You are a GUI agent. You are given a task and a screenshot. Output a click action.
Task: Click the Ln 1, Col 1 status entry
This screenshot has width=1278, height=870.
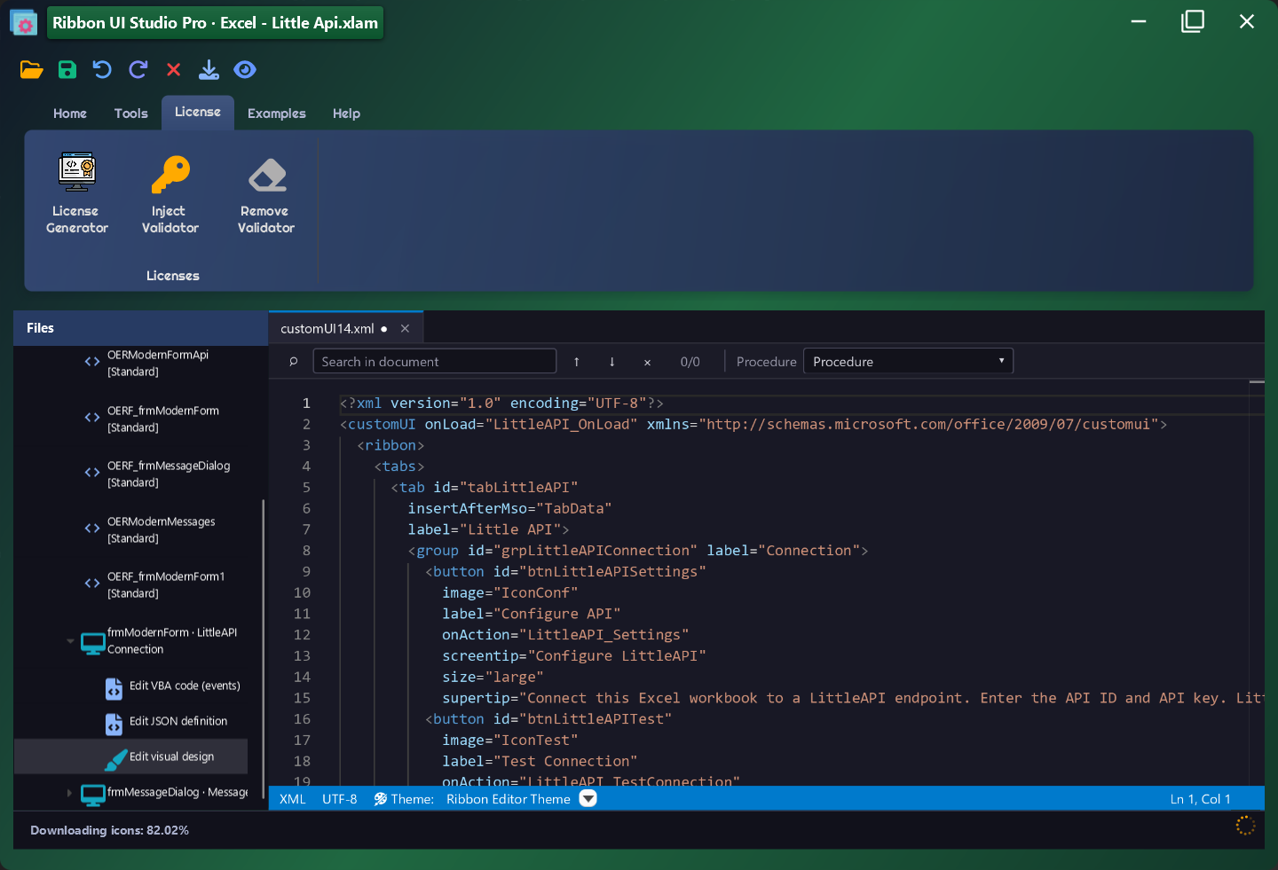(x=1200, y=799)
